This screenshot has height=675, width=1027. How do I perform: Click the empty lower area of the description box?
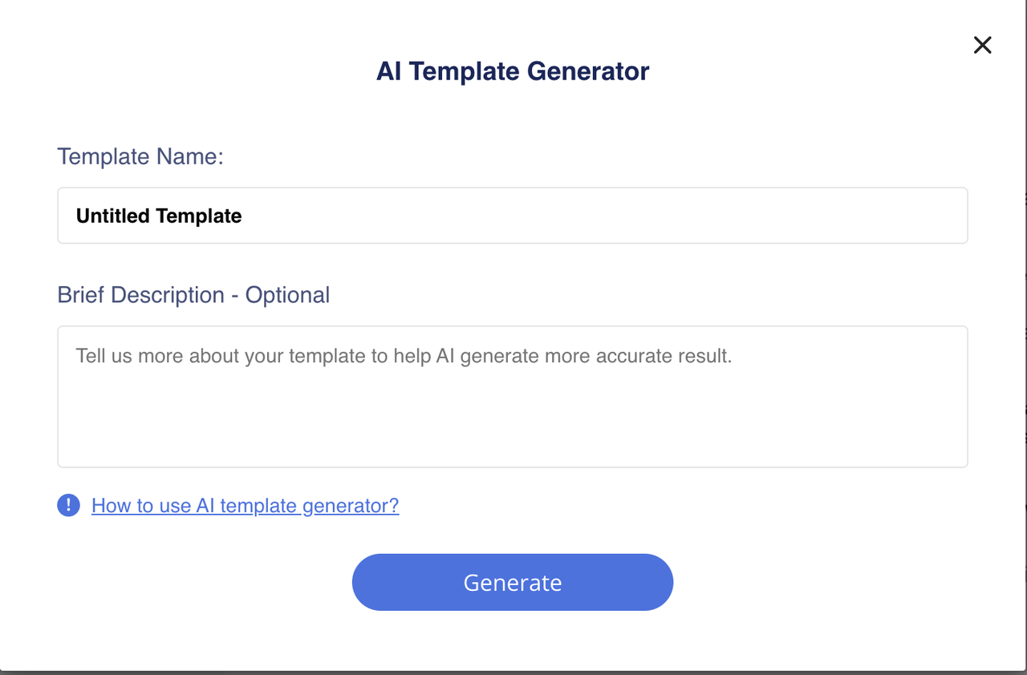513,425
